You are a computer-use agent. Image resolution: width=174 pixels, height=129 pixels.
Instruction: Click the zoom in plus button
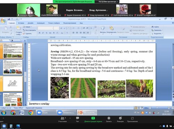[x=169, y=108]
